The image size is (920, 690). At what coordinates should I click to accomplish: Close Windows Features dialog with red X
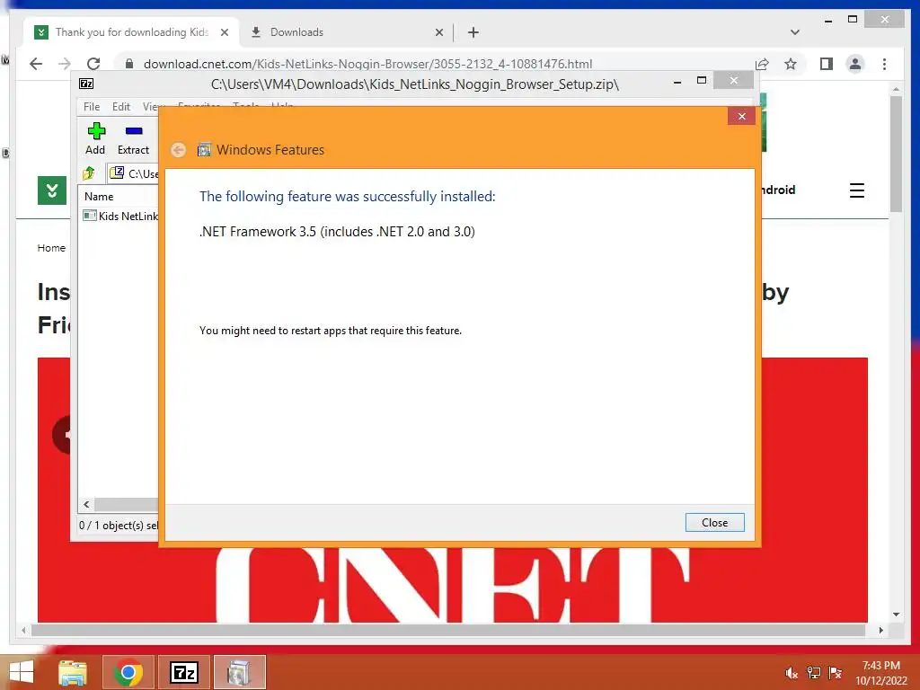tap(741, 116)
